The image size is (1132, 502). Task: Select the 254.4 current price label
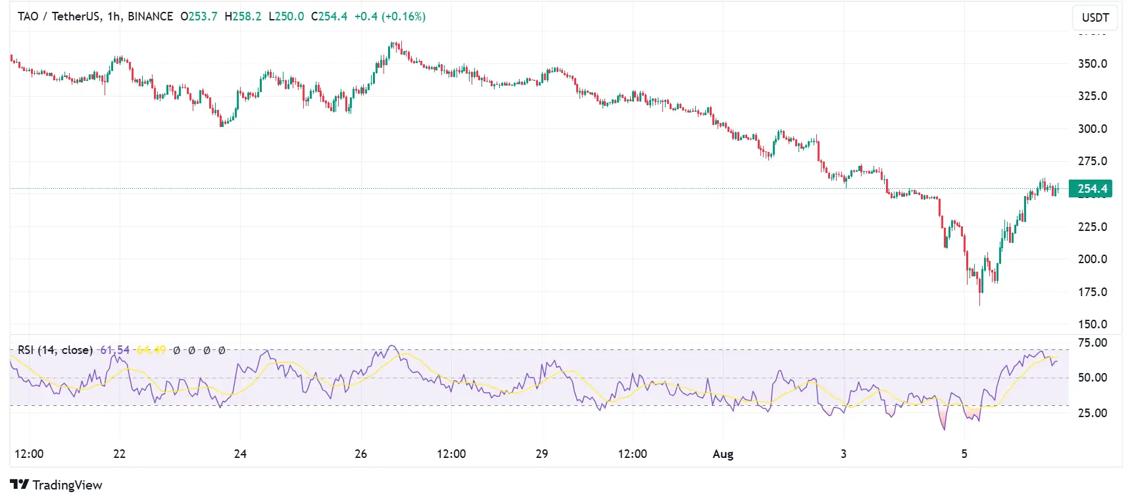[x=1091, y=189]
